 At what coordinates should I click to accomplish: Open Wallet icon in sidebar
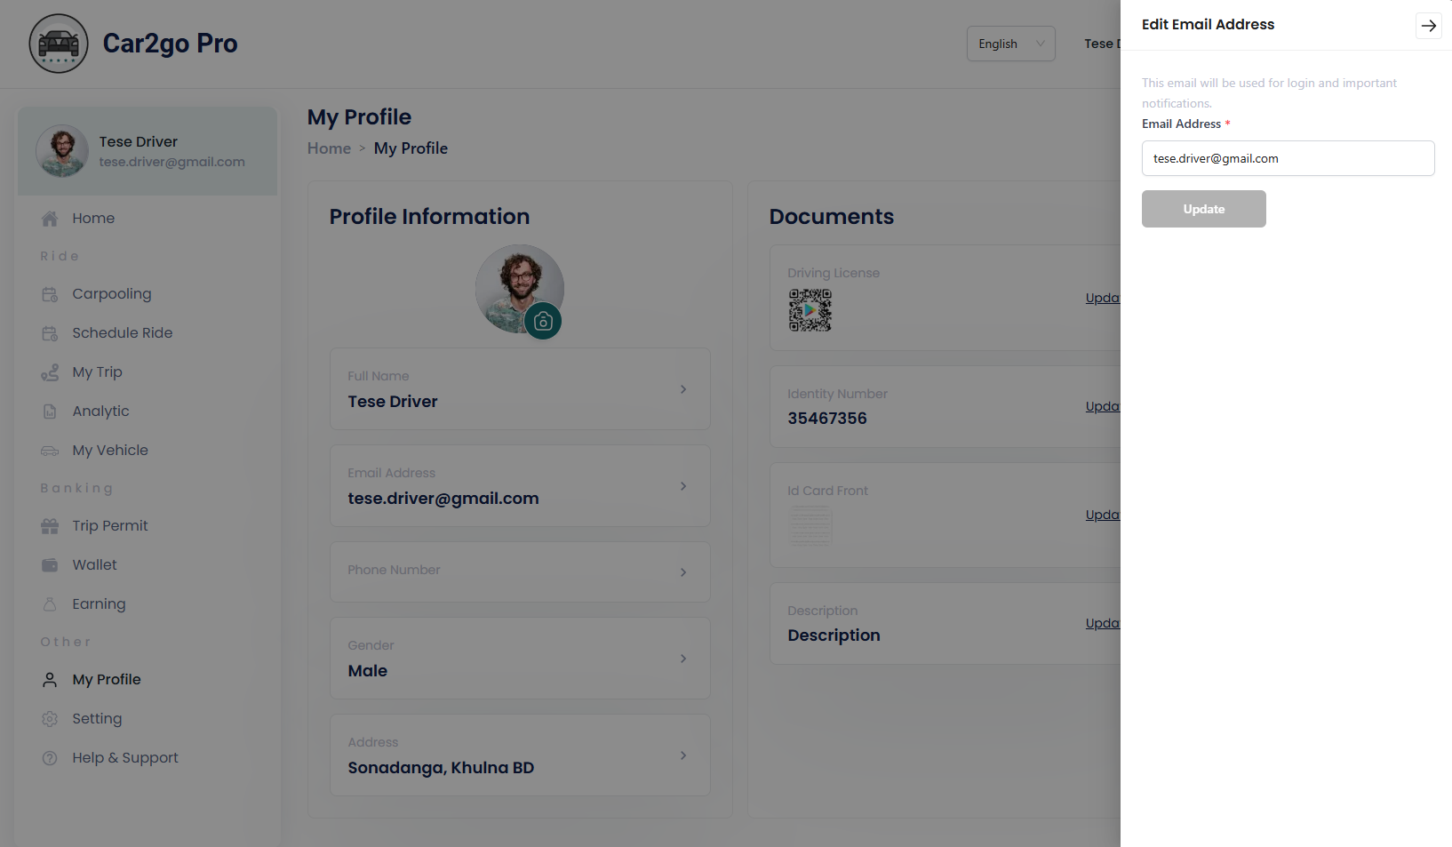(50, 565)
